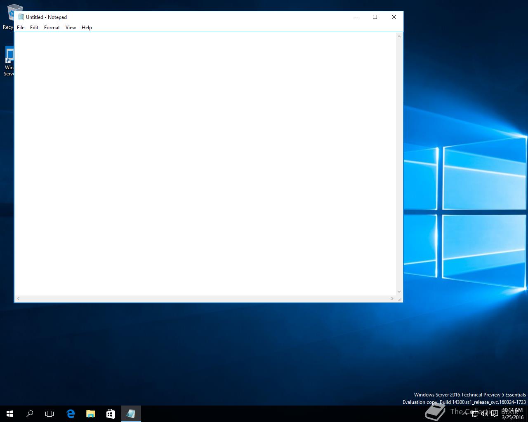Open the Action Center notifications icon
This screenshot has width=528, height=422.
pos(494,414)
